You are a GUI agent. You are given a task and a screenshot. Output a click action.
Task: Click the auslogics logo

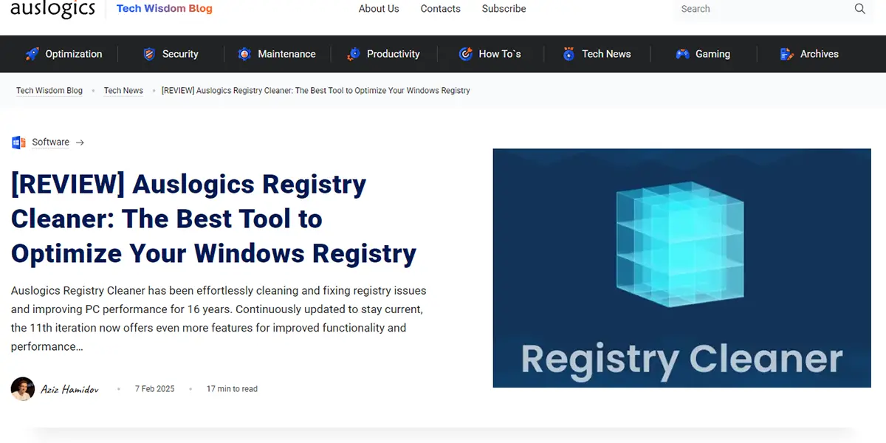coord(52,9)
